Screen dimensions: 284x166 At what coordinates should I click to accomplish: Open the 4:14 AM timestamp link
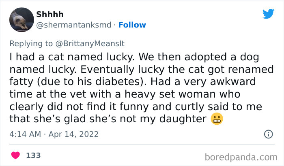(x=26, y=134)
